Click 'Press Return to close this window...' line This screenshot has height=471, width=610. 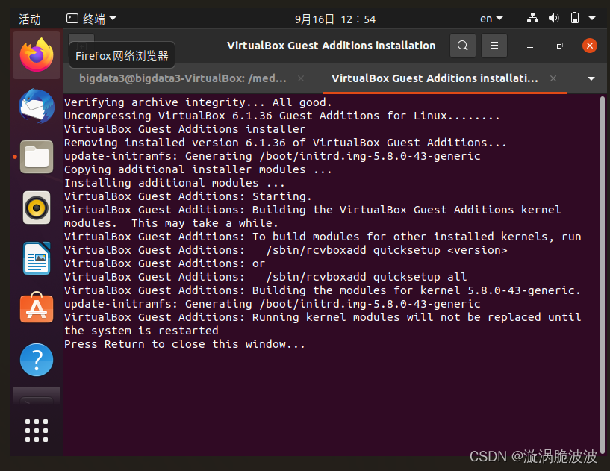(184, 344)
